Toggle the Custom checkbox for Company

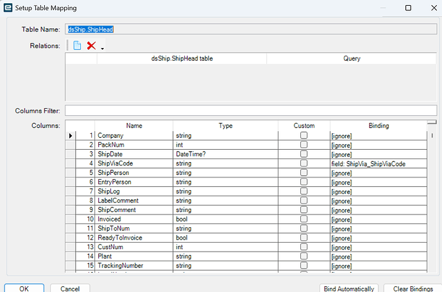click(303, 135)
